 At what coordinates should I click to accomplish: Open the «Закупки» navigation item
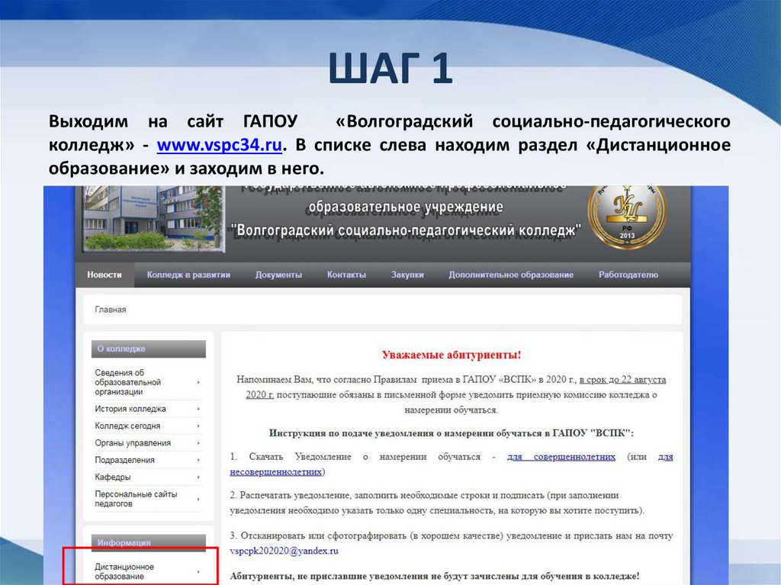(x=408, y=274)
